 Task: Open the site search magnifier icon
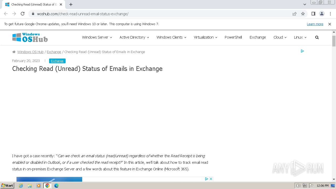click(x=317, y=37)
